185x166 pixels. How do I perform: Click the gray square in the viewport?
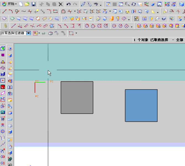point(77,97)
